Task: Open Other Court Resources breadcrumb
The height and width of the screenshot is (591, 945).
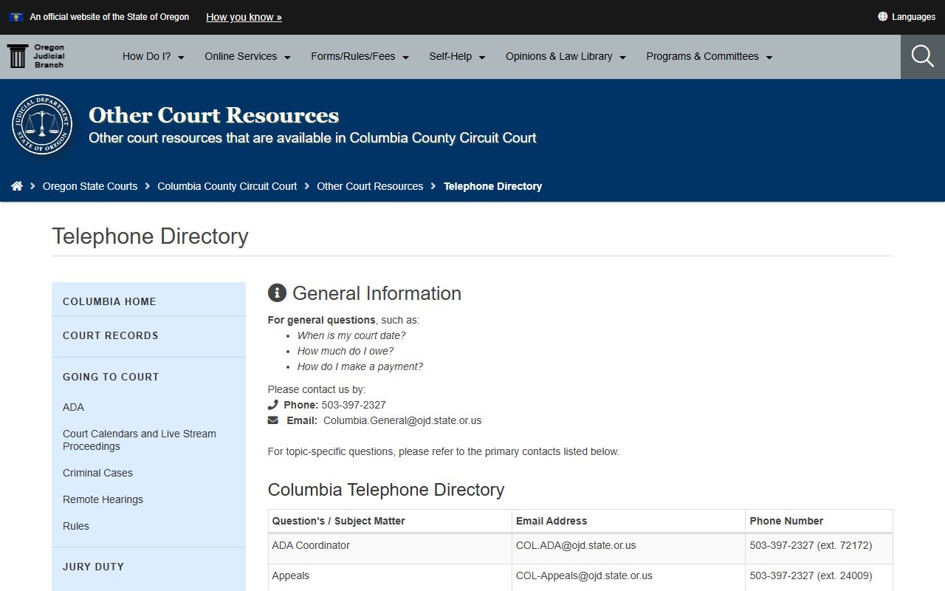Action: click(x=370, y=186)
